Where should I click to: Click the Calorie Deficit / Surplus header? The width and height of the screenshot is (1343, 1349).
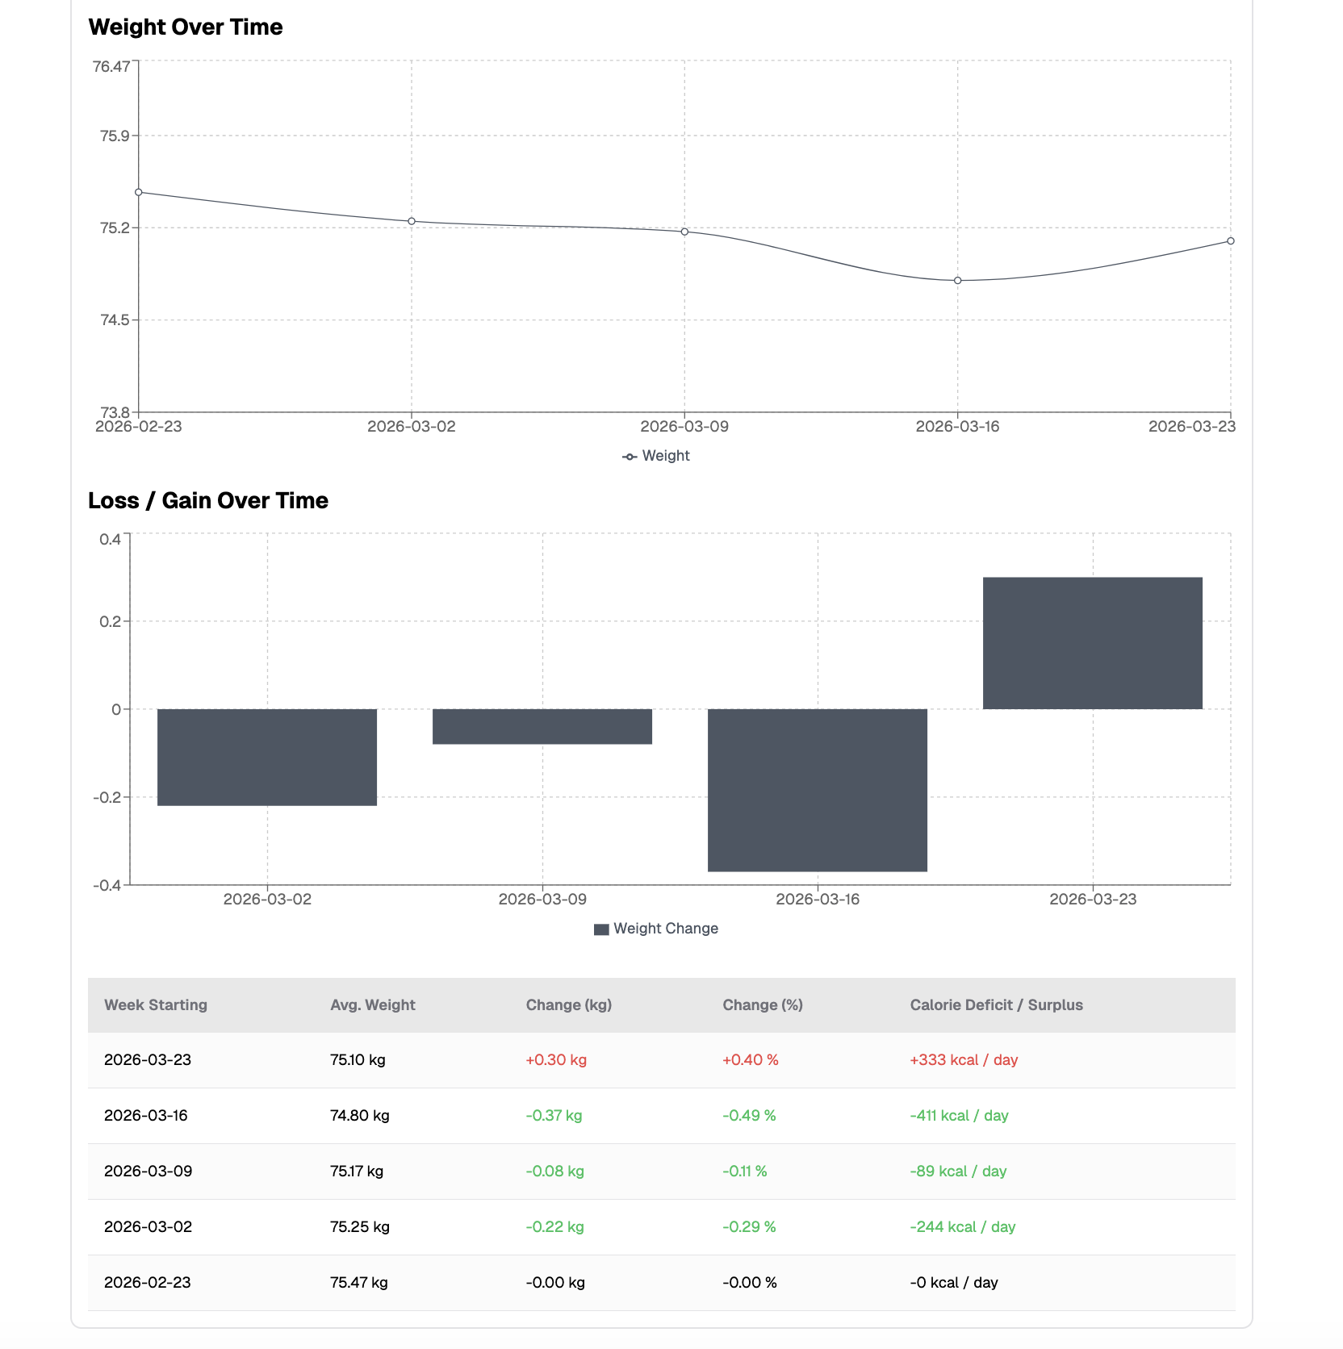coord(997,1004)
